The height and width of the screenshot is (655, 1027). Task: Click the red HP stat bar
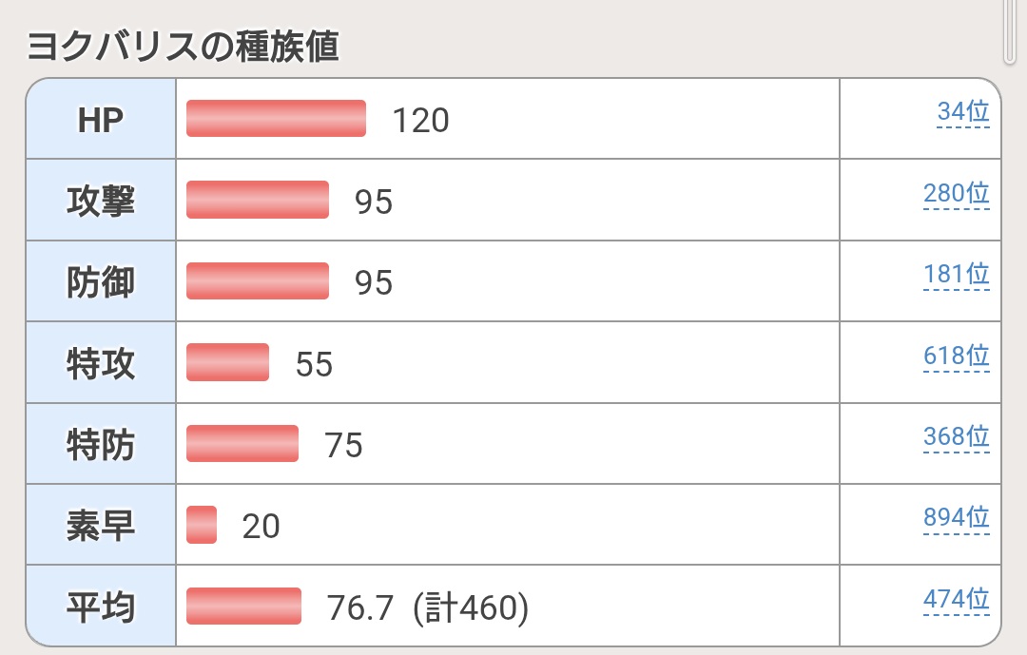276,119
